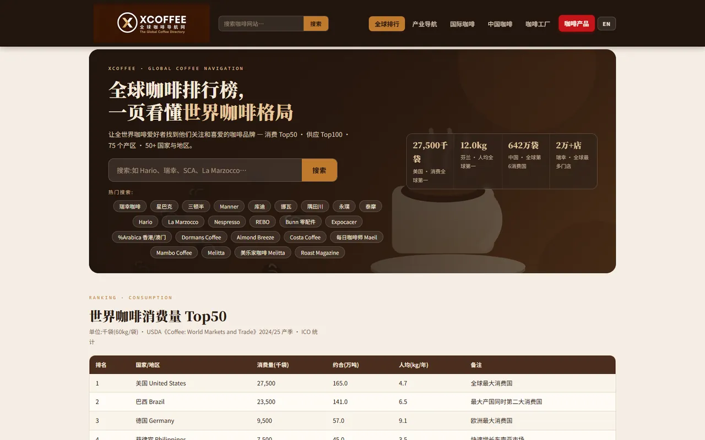The image size is (705, 440).
Task: Choose the 库迪 search tag
Action: (x=259, y=206)
